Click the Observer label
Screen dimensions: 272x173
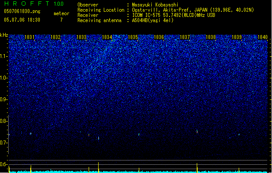88,5
